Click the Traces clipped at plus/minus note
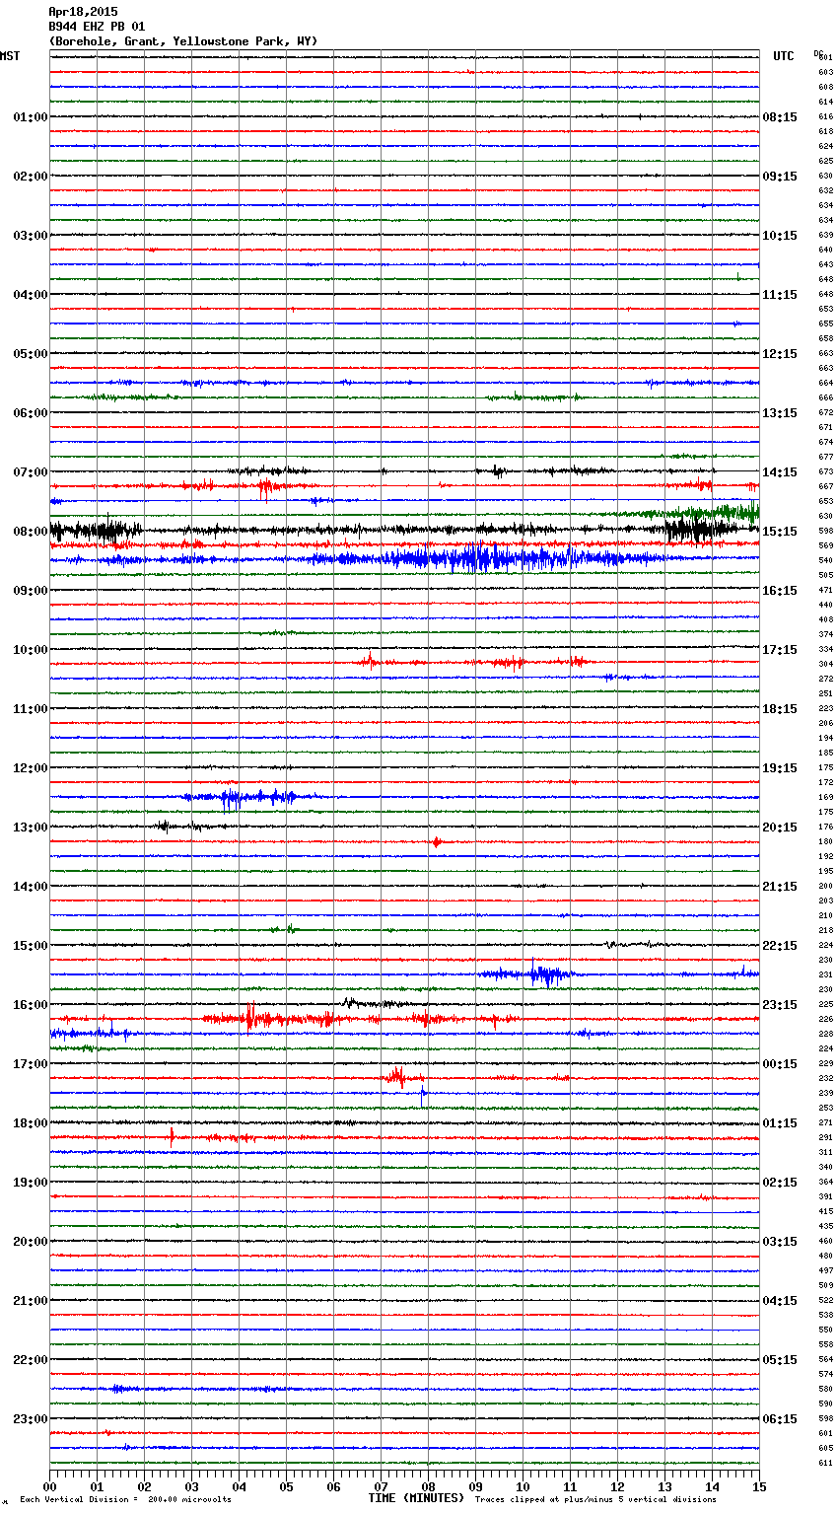 [x=595, y=1499]
